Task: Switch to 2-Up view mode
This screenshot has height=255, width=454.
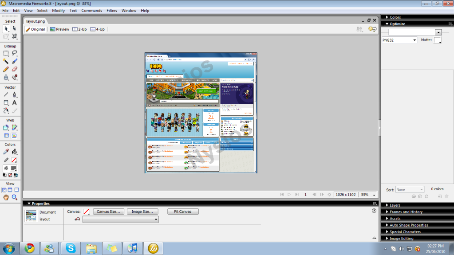Action: [x=80, y=29]
